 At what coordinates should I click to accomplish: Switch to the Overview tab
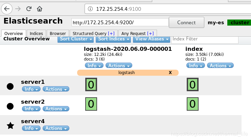pos(14,33)
